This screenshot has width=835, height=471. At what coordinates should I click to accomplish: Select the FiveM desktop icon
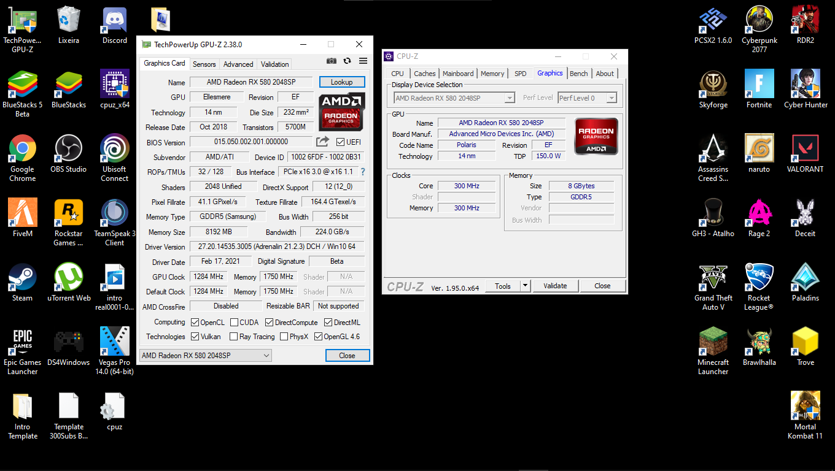(23, 218)
